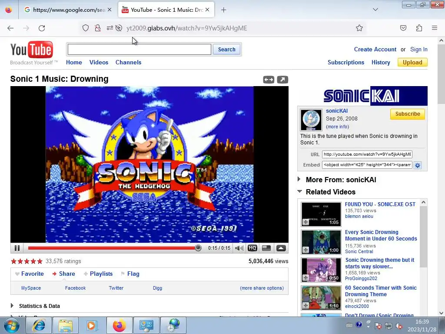
Task: Click the yellow Upload button
Action: [412, 63]
